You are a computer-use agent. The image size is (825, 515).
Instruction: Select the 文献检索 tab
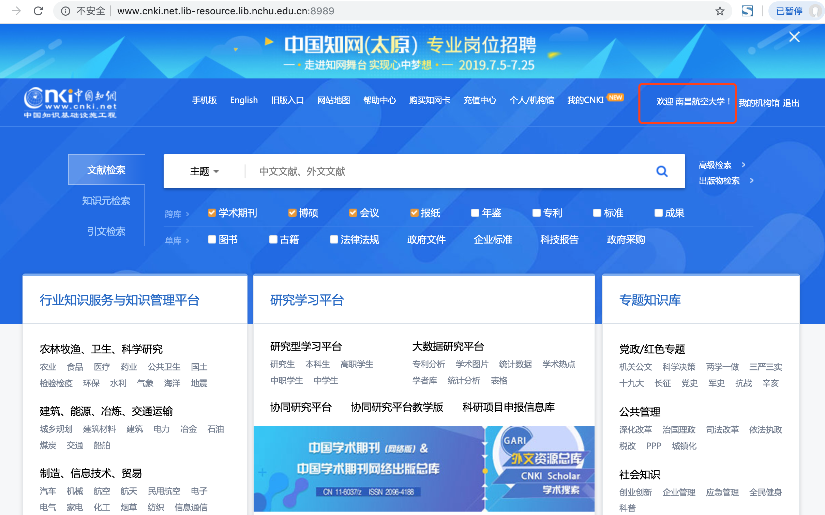click(x=106, y=170)
